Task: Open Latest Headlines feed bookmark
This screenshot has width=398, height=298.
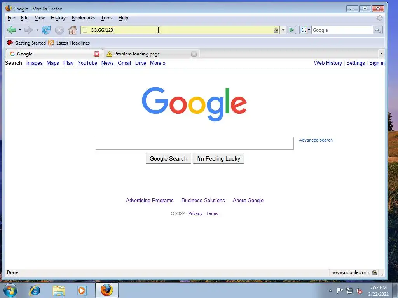Action: 69,43
